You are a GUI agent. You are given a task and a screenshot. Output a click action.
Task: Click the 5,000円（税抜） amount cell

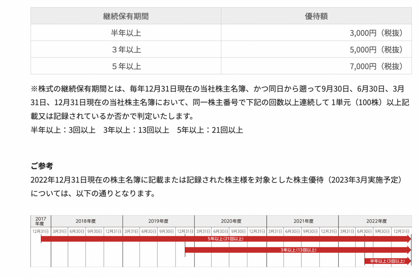click(316, 50)
